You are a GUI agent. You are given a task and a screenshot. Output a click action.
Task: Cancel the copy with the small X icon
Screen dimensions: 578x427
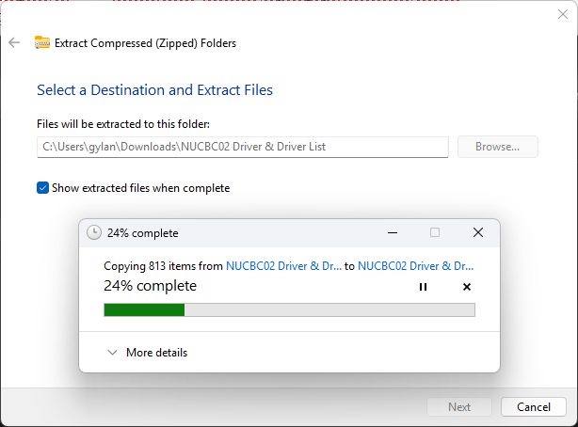[466, 287]
